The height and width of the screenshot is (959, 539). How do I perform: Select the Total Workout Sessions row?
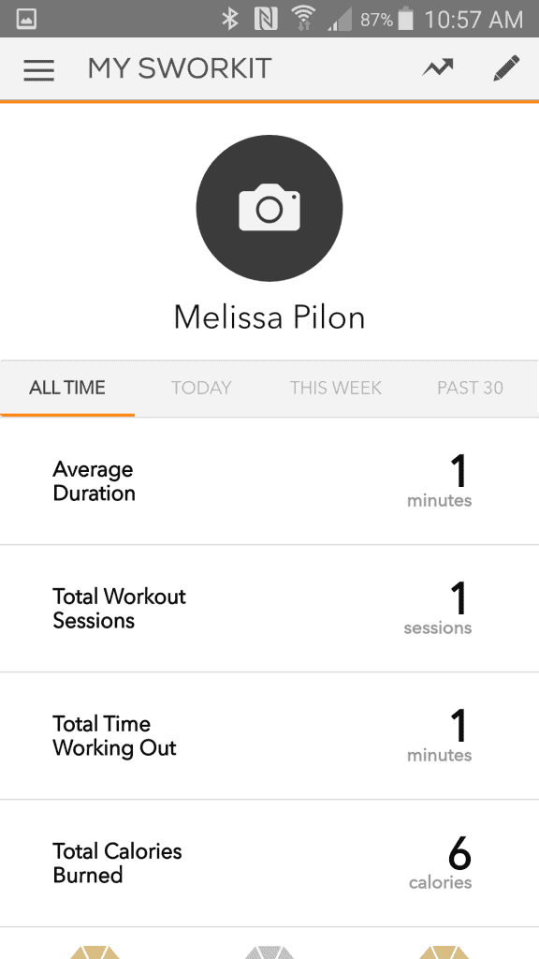(x=269, y=609)
